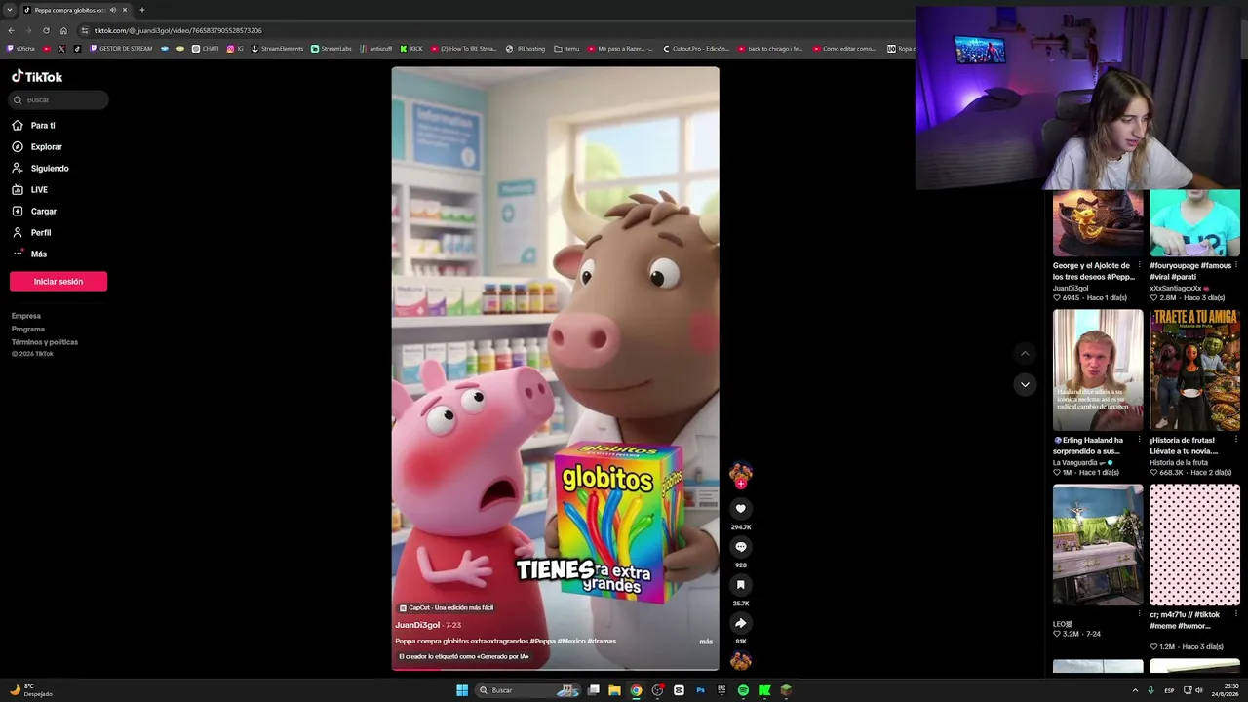
Task: Click the TikTok logo
Action: pyautogui.click(x=37, y=76)
